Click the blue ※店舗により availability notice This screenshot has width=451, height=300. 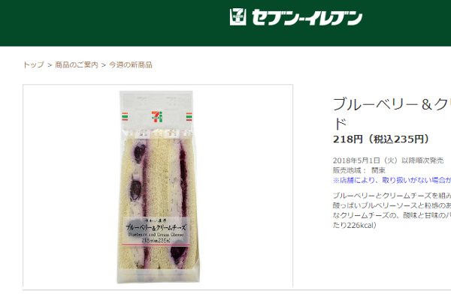(x=392, y=180)
